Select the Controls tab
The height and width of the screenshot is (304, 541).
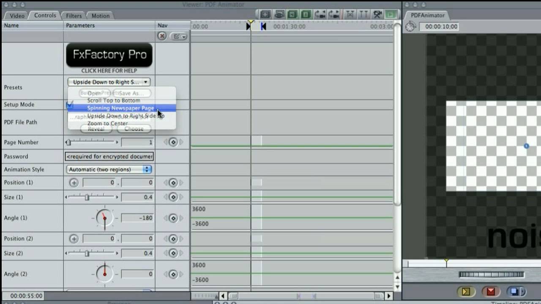45,15
